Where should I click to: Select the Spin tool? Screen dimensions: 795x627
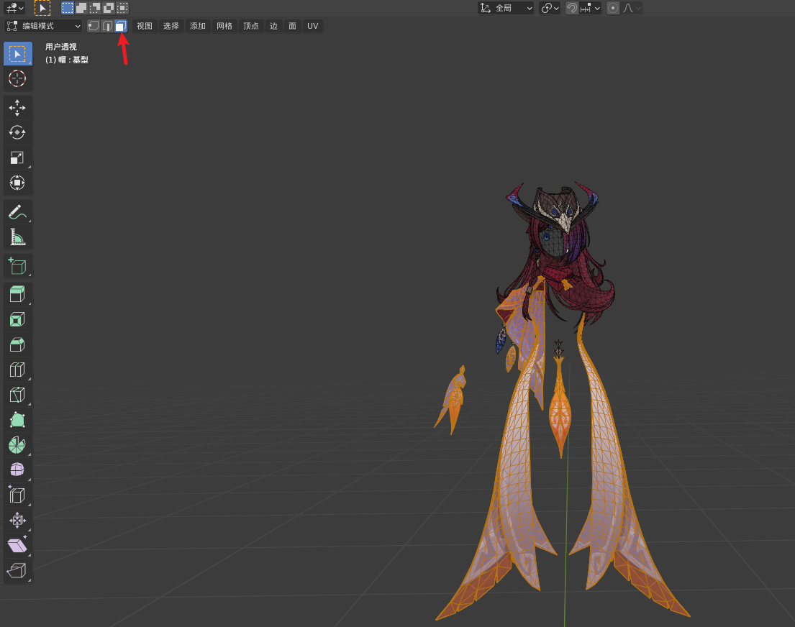coord(18,445)
